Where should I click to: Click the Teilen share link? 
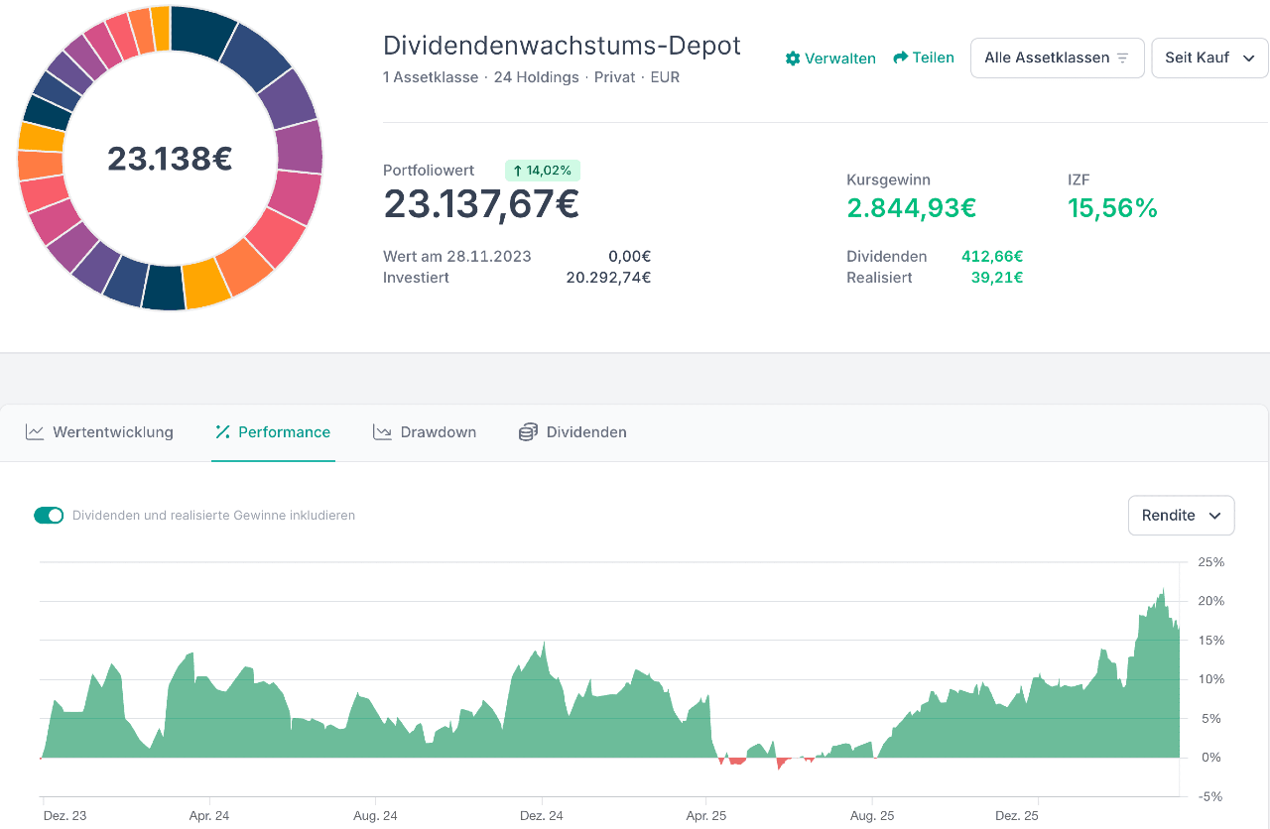coord(933,58)
